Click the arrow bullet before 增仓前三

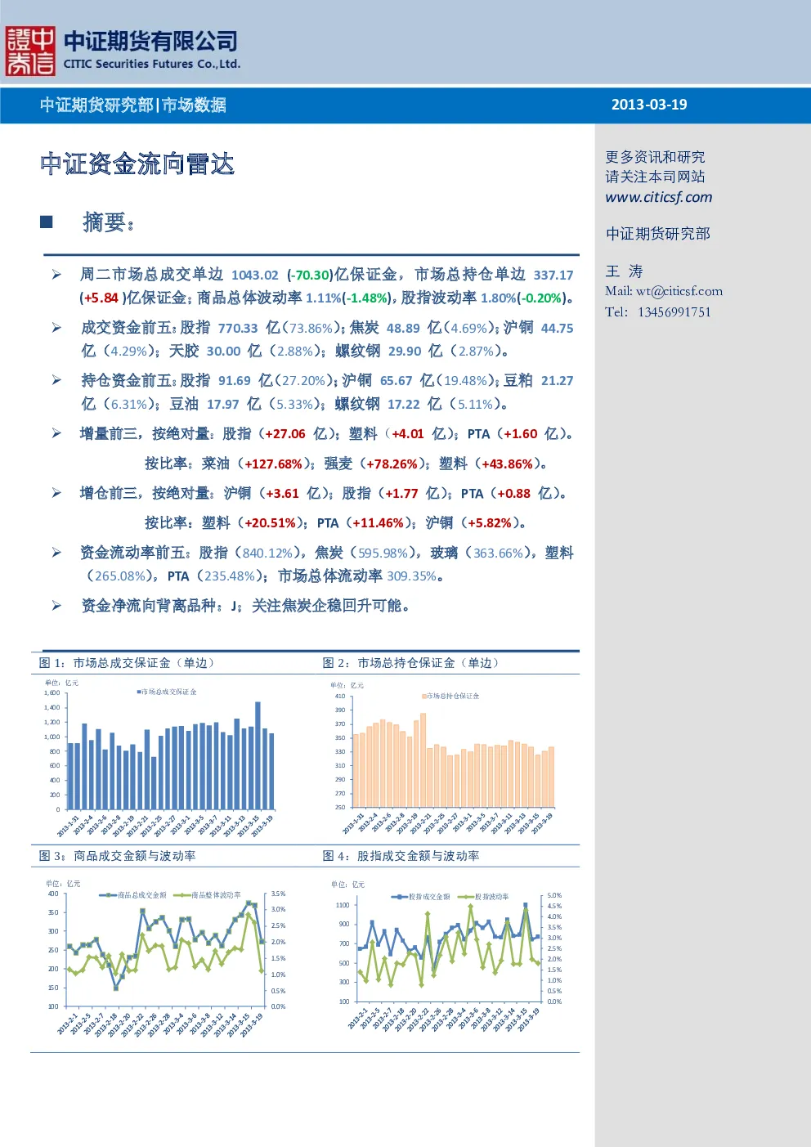pyautogui.click(x=56, y=493)
